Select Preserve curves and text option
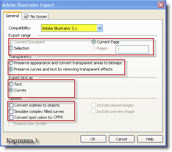The image size is (172, 152). click(11, 69)
